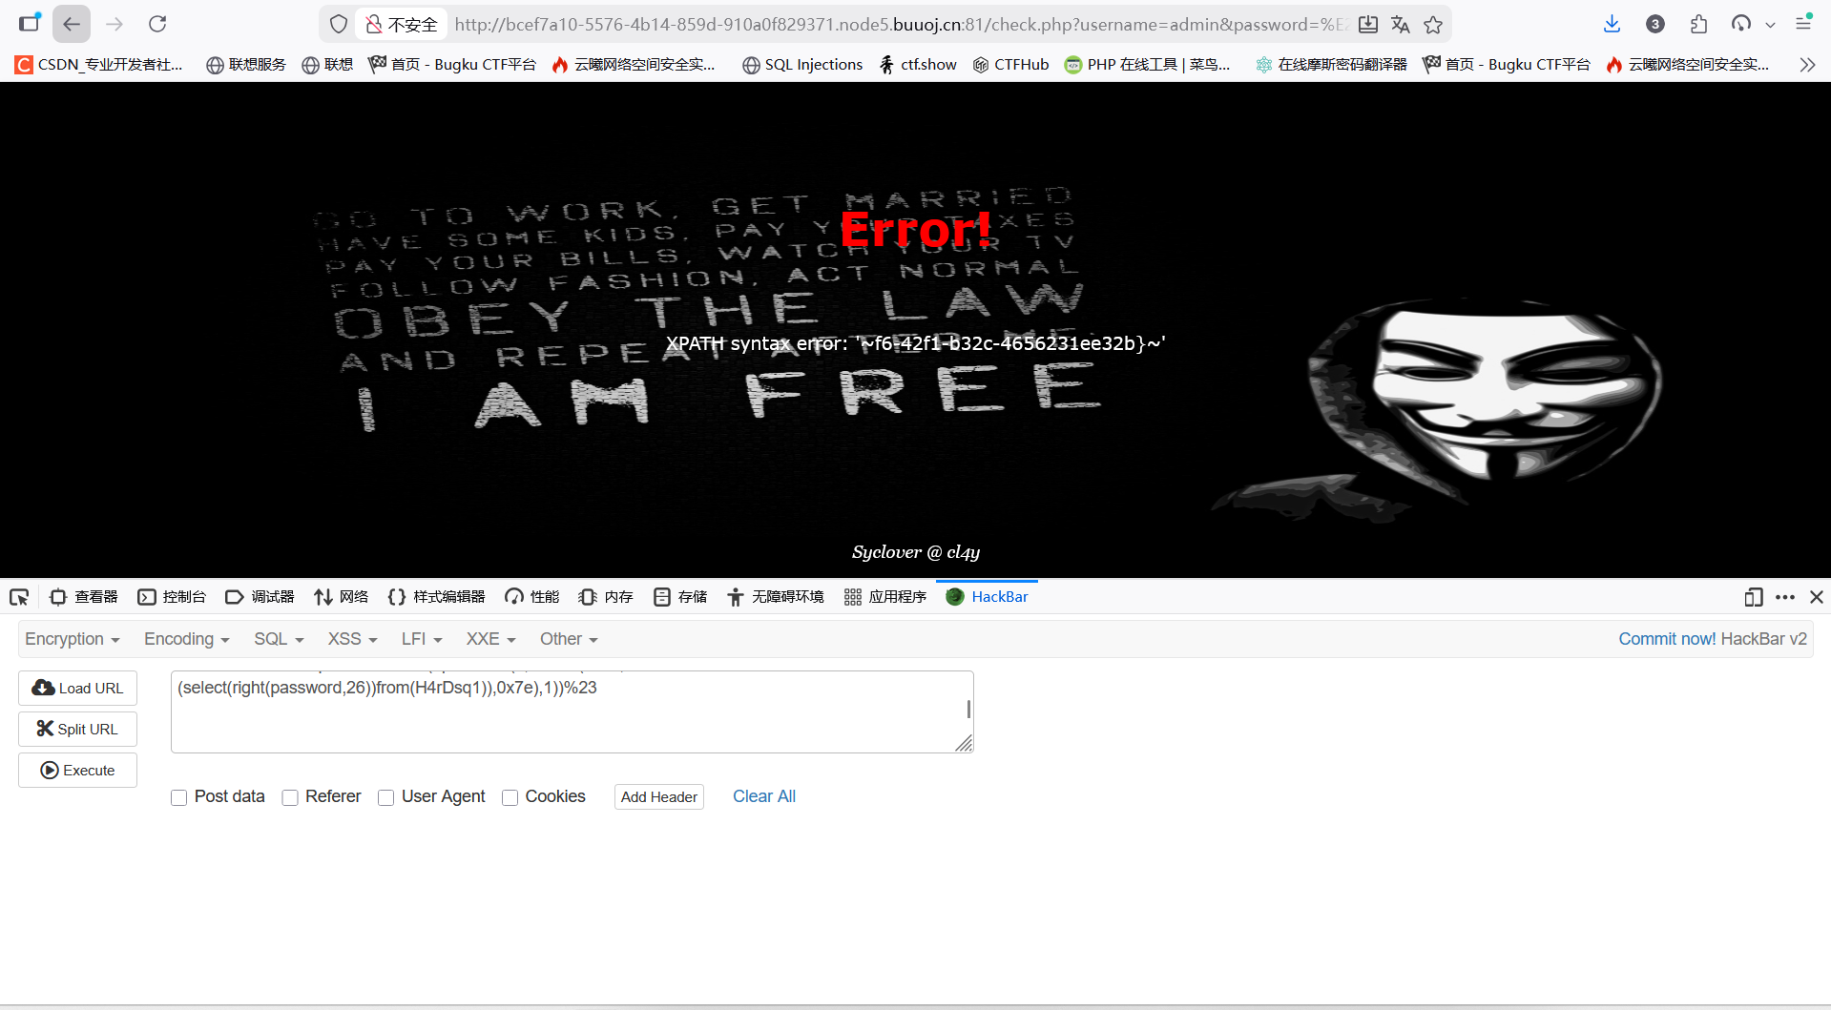Switch to 性能 performance tab
The height and width of the screenshot is (1010, 1831).
pos(531,597)
